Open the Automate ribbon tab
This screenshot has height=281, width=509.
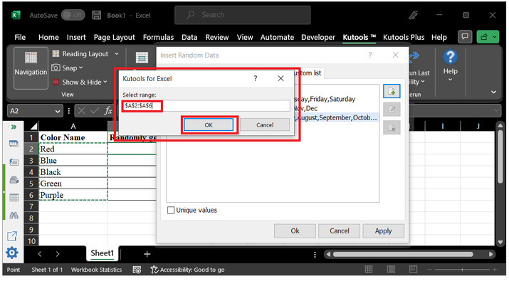tap(277, 37)
